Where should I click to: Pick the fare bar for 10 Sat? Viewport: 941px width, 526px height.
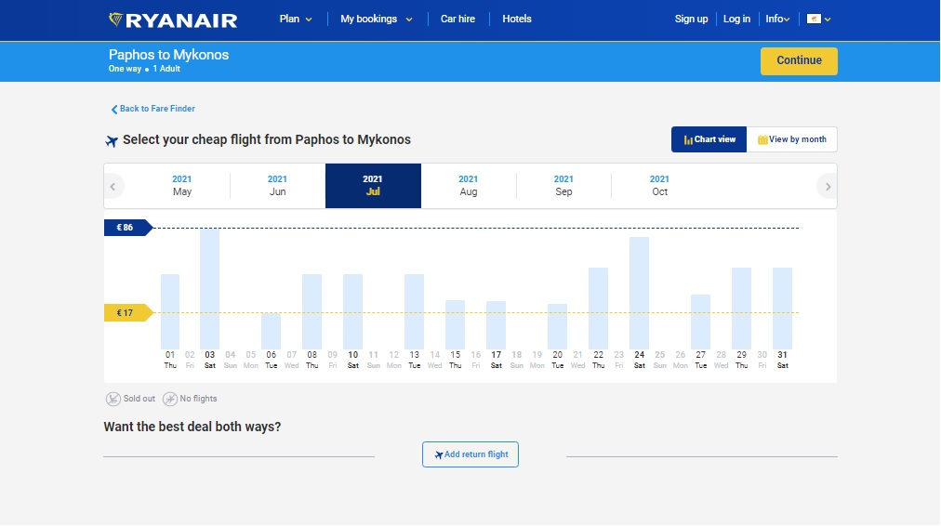pos(353,311)
